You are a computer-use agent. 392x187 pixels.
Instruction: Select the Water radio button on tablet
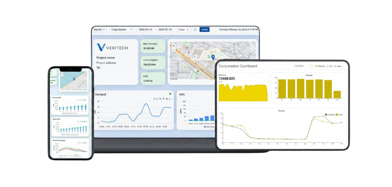(335, 66)
